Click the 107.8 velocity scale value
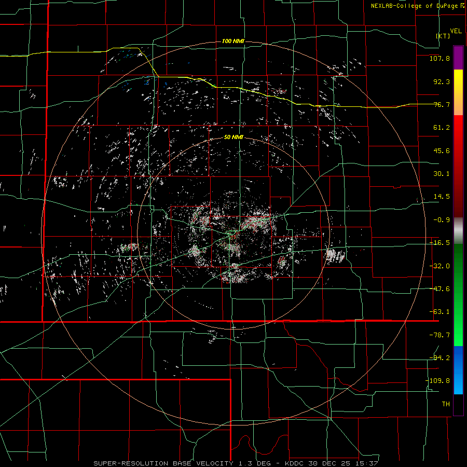This screenshot has width=467, height=467. [439, 58]
